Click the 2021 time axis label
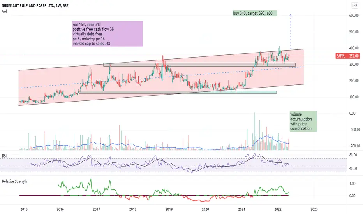Screen dimensions: 363x214 241,209
